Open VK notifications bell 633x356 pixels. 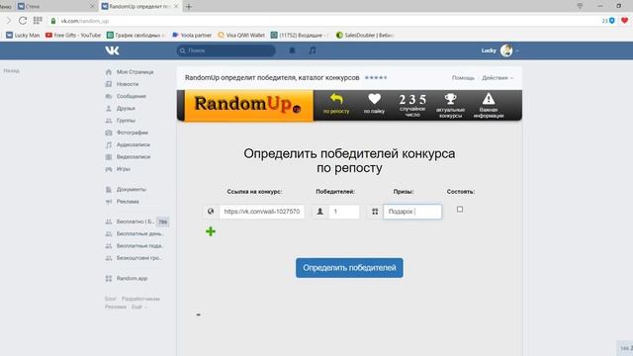[x=292, y=50]
